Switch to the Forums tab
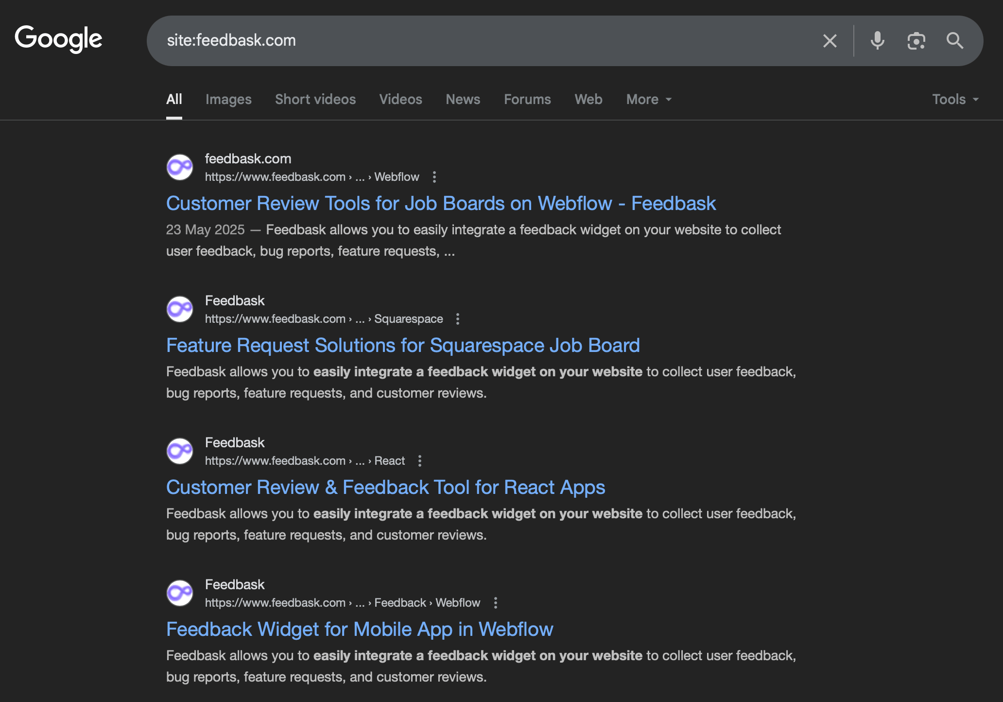This screenshot has width=1003, height=702. click(527, 99)
